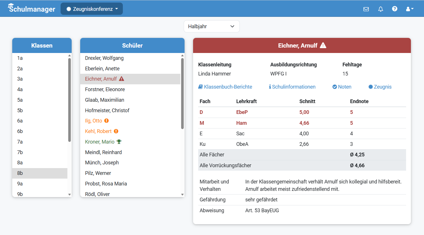
Task: Open Klassenbuch-Berichte link
Action: [x=225, y=87]
